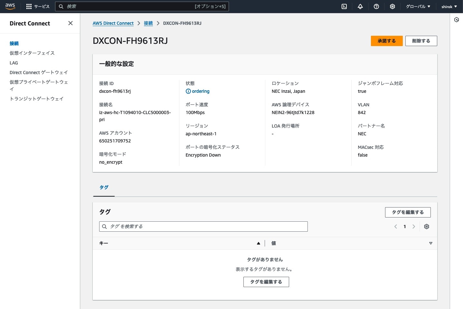This screenshot has width=463, height=309.
Task: Select 仮想インターフェイス in the sidebar
Action: [x=32, y=53]
